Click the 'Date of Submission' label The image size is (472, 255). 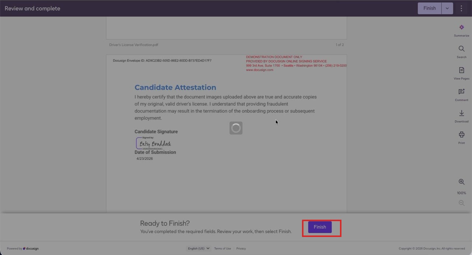pos(155,152)
